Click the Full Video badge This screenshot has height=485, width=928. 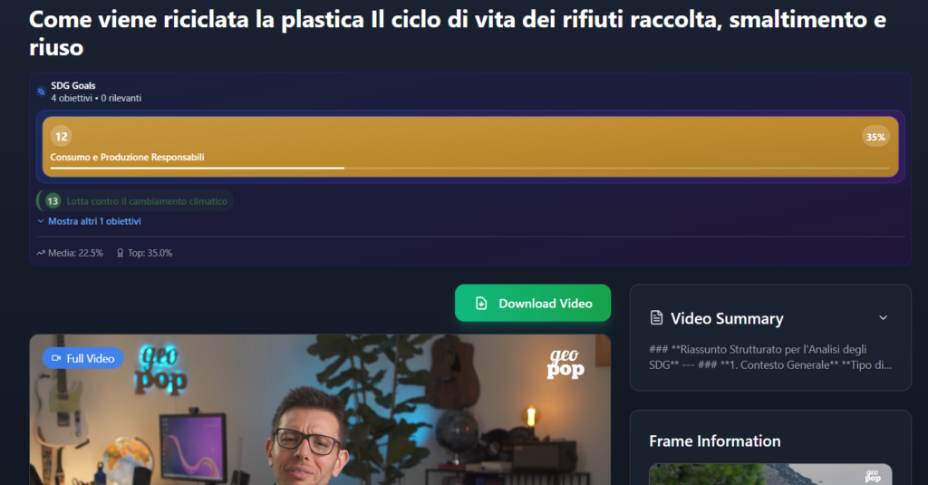82,358
